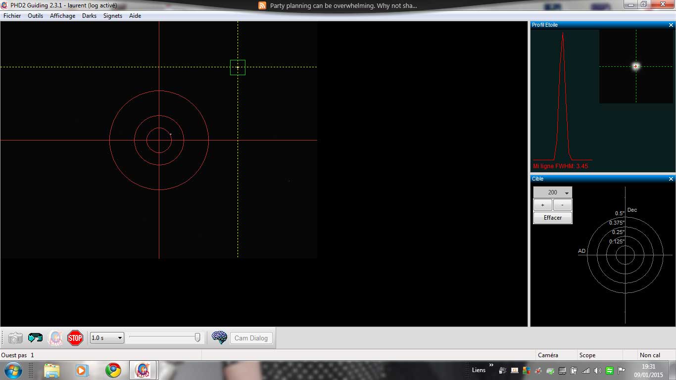Image resolution: width=676 pixels, height=380 pixels.
Task: Open the Darks menu
Action: 90,16
